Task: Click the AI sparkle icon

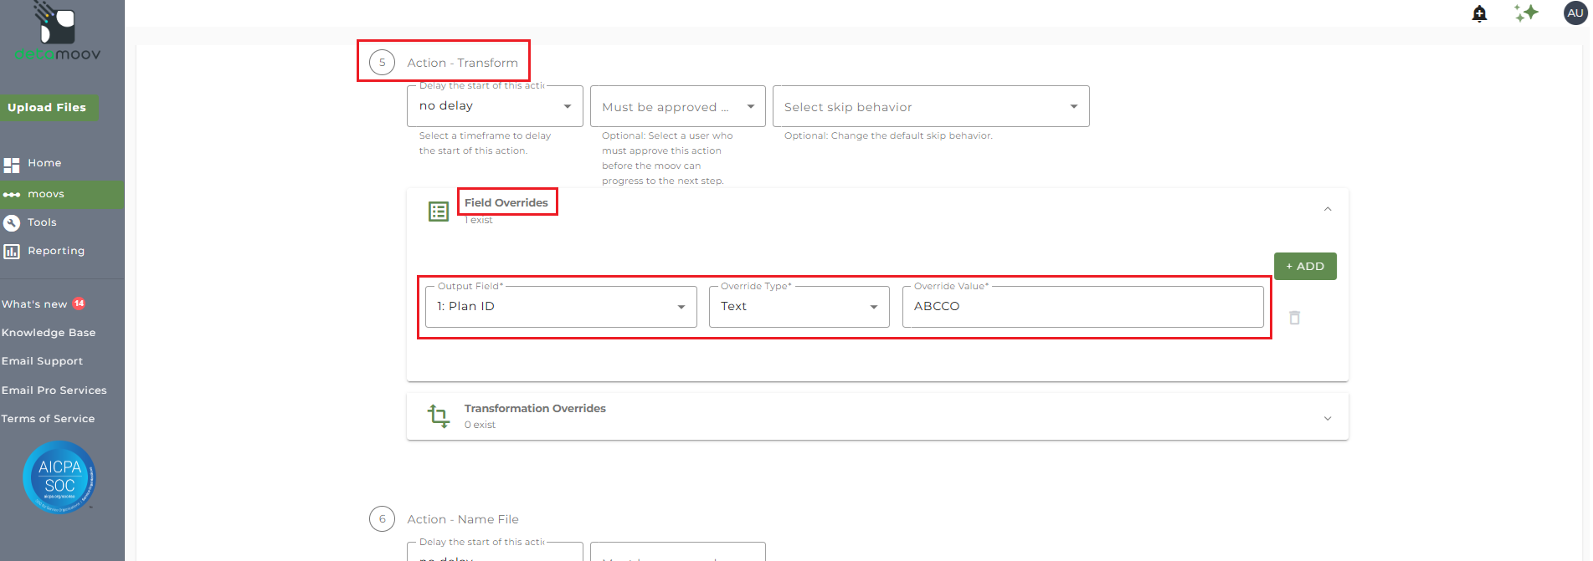Action: point(1526,13)
